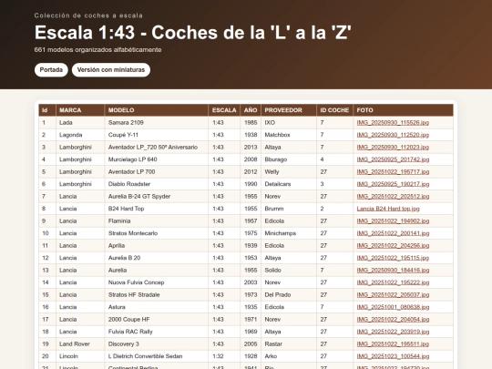Click the ID COCHE column header

[x=334, y=110]
